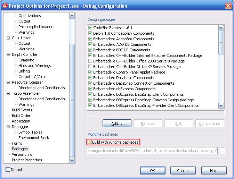The image size is (234, 179).
Task: Uncheck Delphi 1.0 Compatibility Components
Action: pyautogui.click(x=90, y=33)
